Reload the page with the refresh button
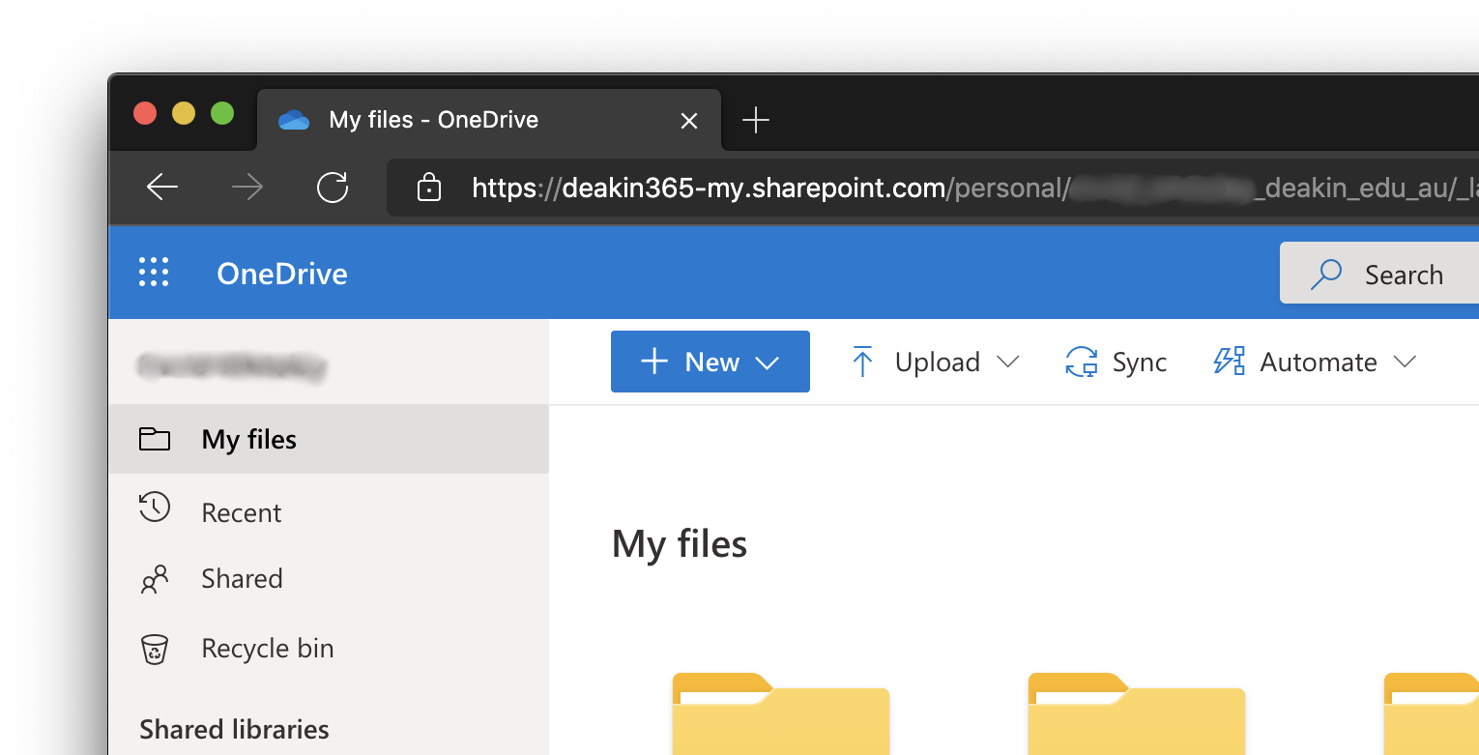The width and height of the screenshot is (1479, 755). 332,187
